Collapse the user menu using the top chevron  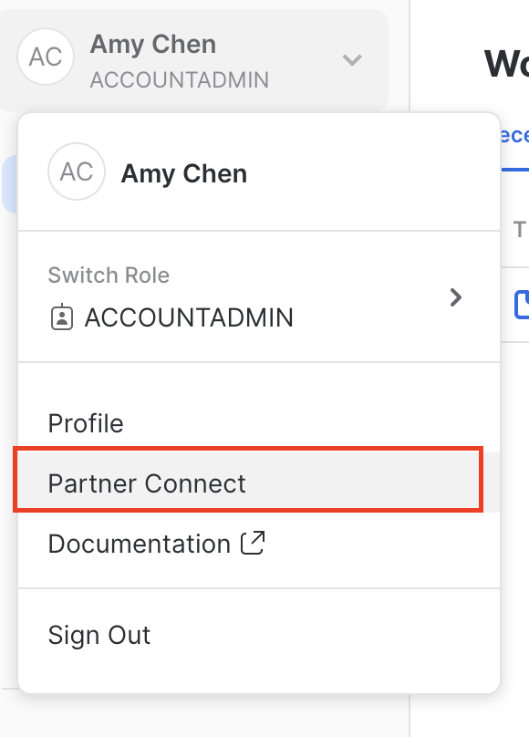[x=352, y=57]
